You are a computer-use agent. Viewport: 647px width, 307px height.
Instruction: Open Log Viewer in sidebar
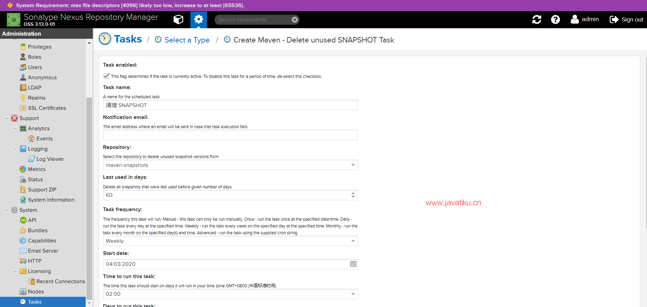click(x=50, y=159)
